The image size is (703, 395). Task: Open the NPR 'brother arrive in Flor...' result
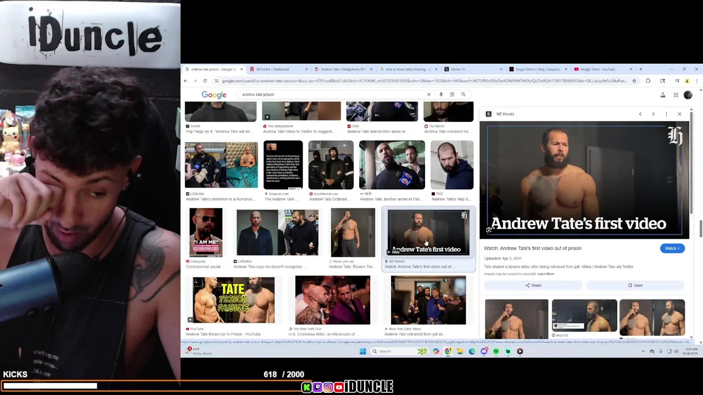coord(392,165)
